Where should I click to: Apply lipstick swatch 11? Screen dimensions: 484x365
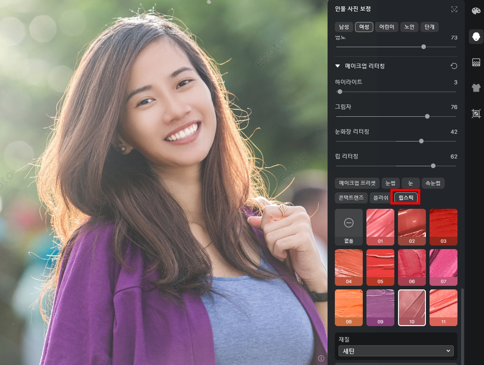click(x=443, y=307)
